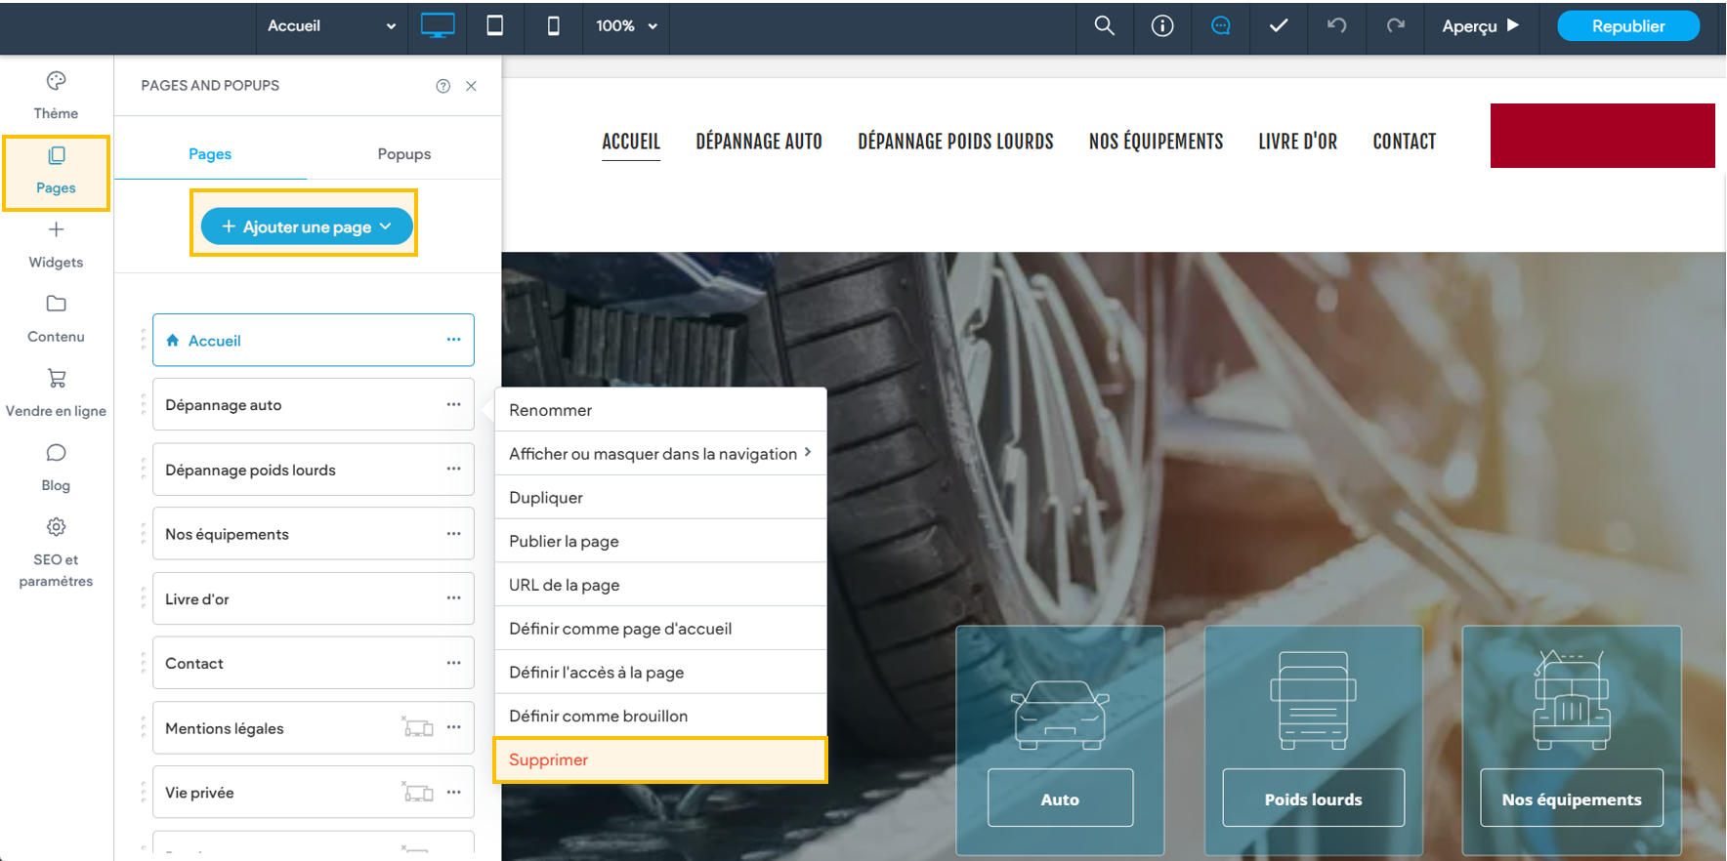Select the Accueil page in list
Screen dimensions: 1727x861
point(314,340)
